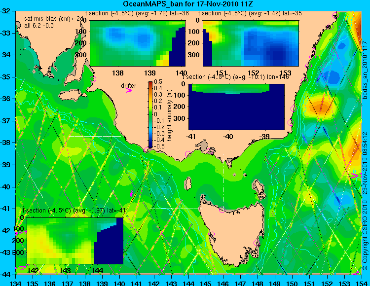Click the 'drifter' legend label

click(129, 86)
